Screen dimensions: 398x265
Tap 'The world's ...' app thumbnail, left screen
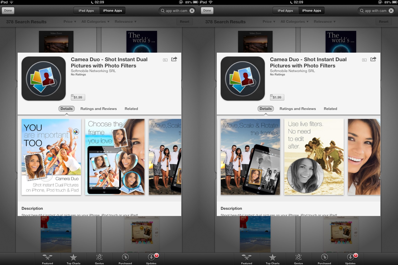point(142,42)
